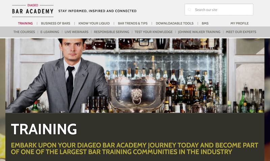
Task: Select Downloadable Tools in navigation
Action: point(174,23)
